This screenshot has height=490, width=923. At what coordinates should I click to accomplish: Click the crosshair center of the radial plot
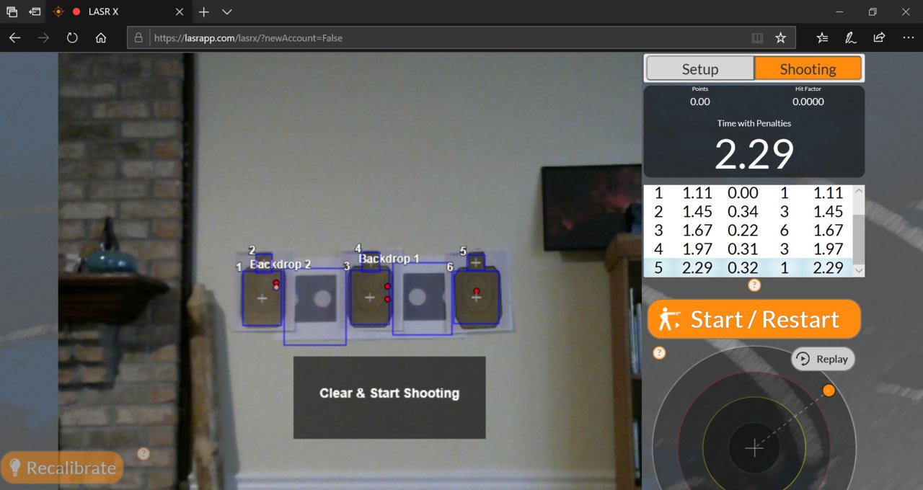pyautogui.click(x=754, y=448)
